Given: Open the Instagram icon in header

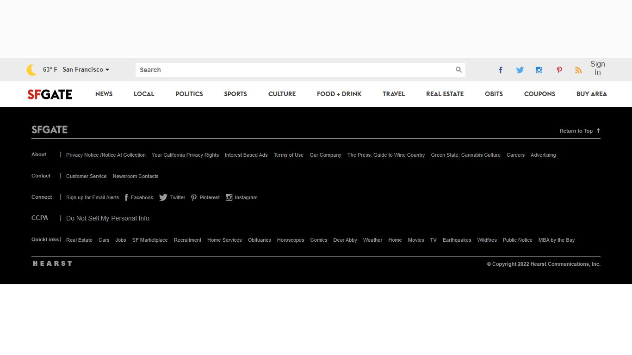Looking at the screenshot, I should pos(539,70).
